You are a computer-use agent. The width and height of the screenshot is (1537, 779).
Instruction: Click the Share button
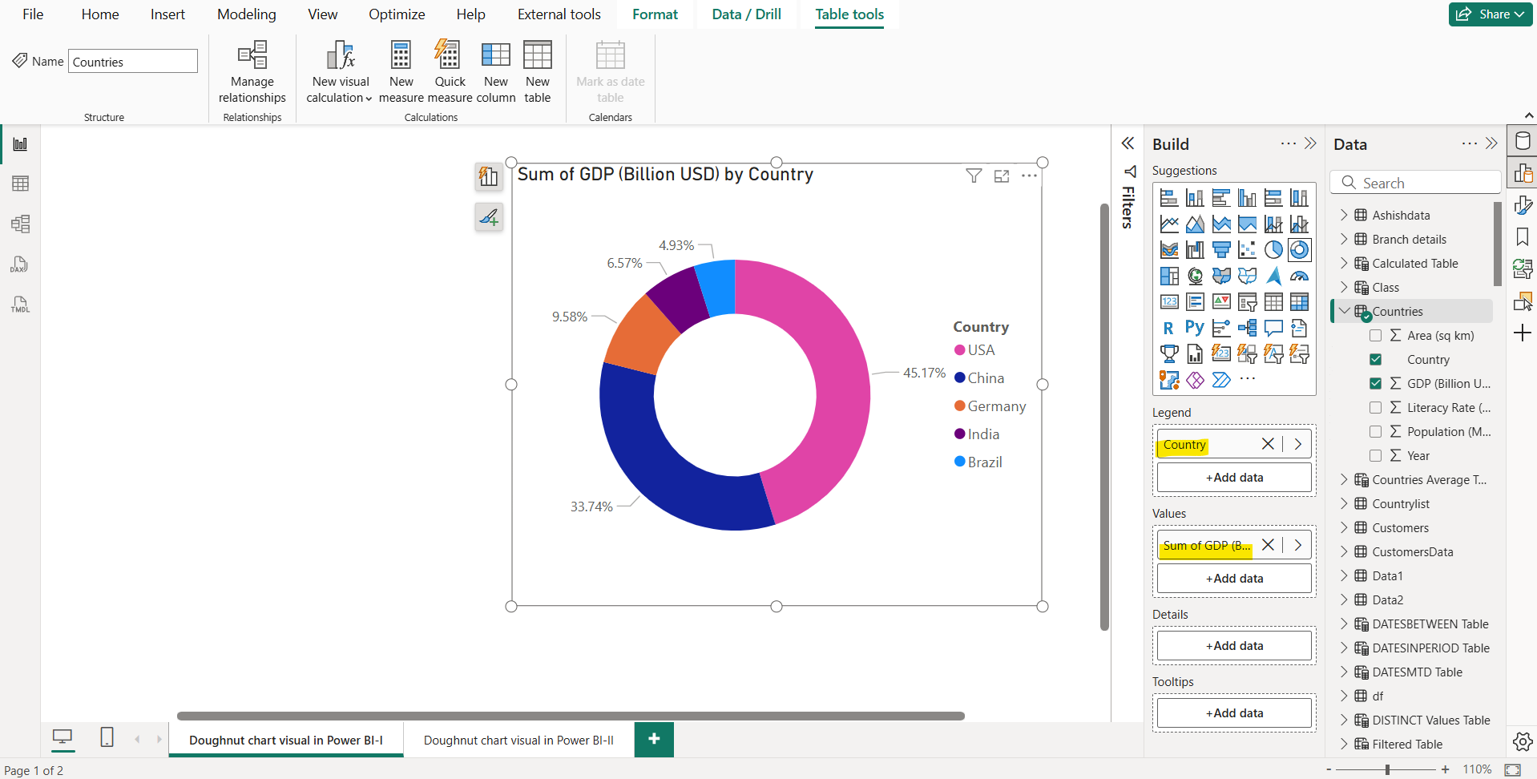1489,14
